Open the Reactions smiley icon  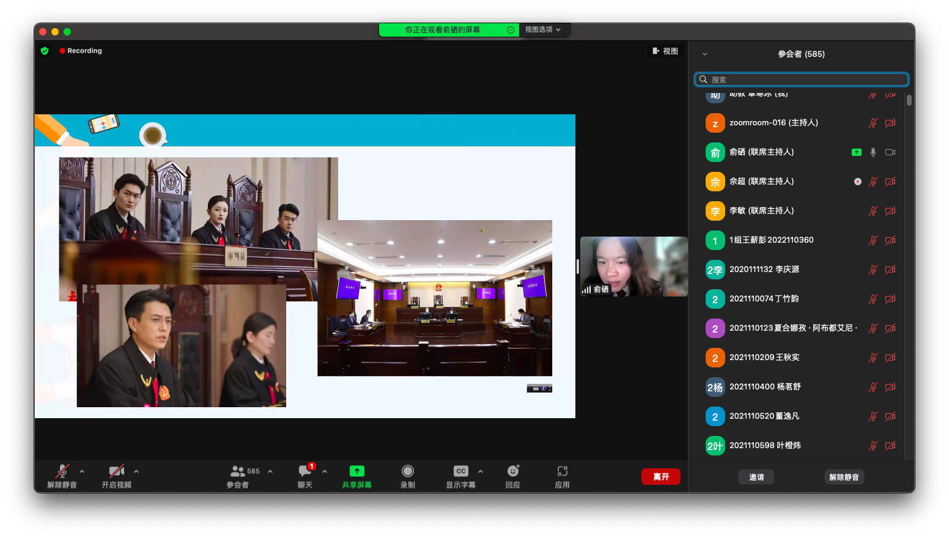click(x=513, y=471)
